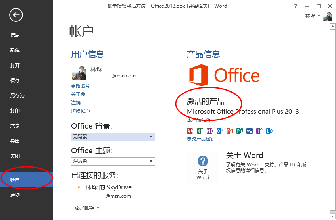Screen dimensions: 336x220
Task: Click the Access app icon
Action: click(x=190, y=131)
